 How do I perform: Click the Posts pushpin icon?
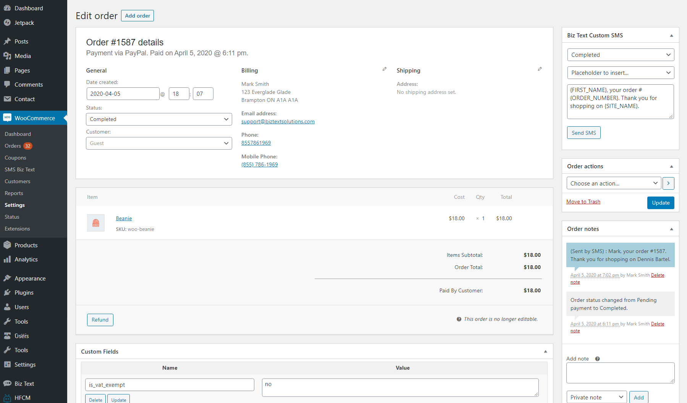coord(7,41)
